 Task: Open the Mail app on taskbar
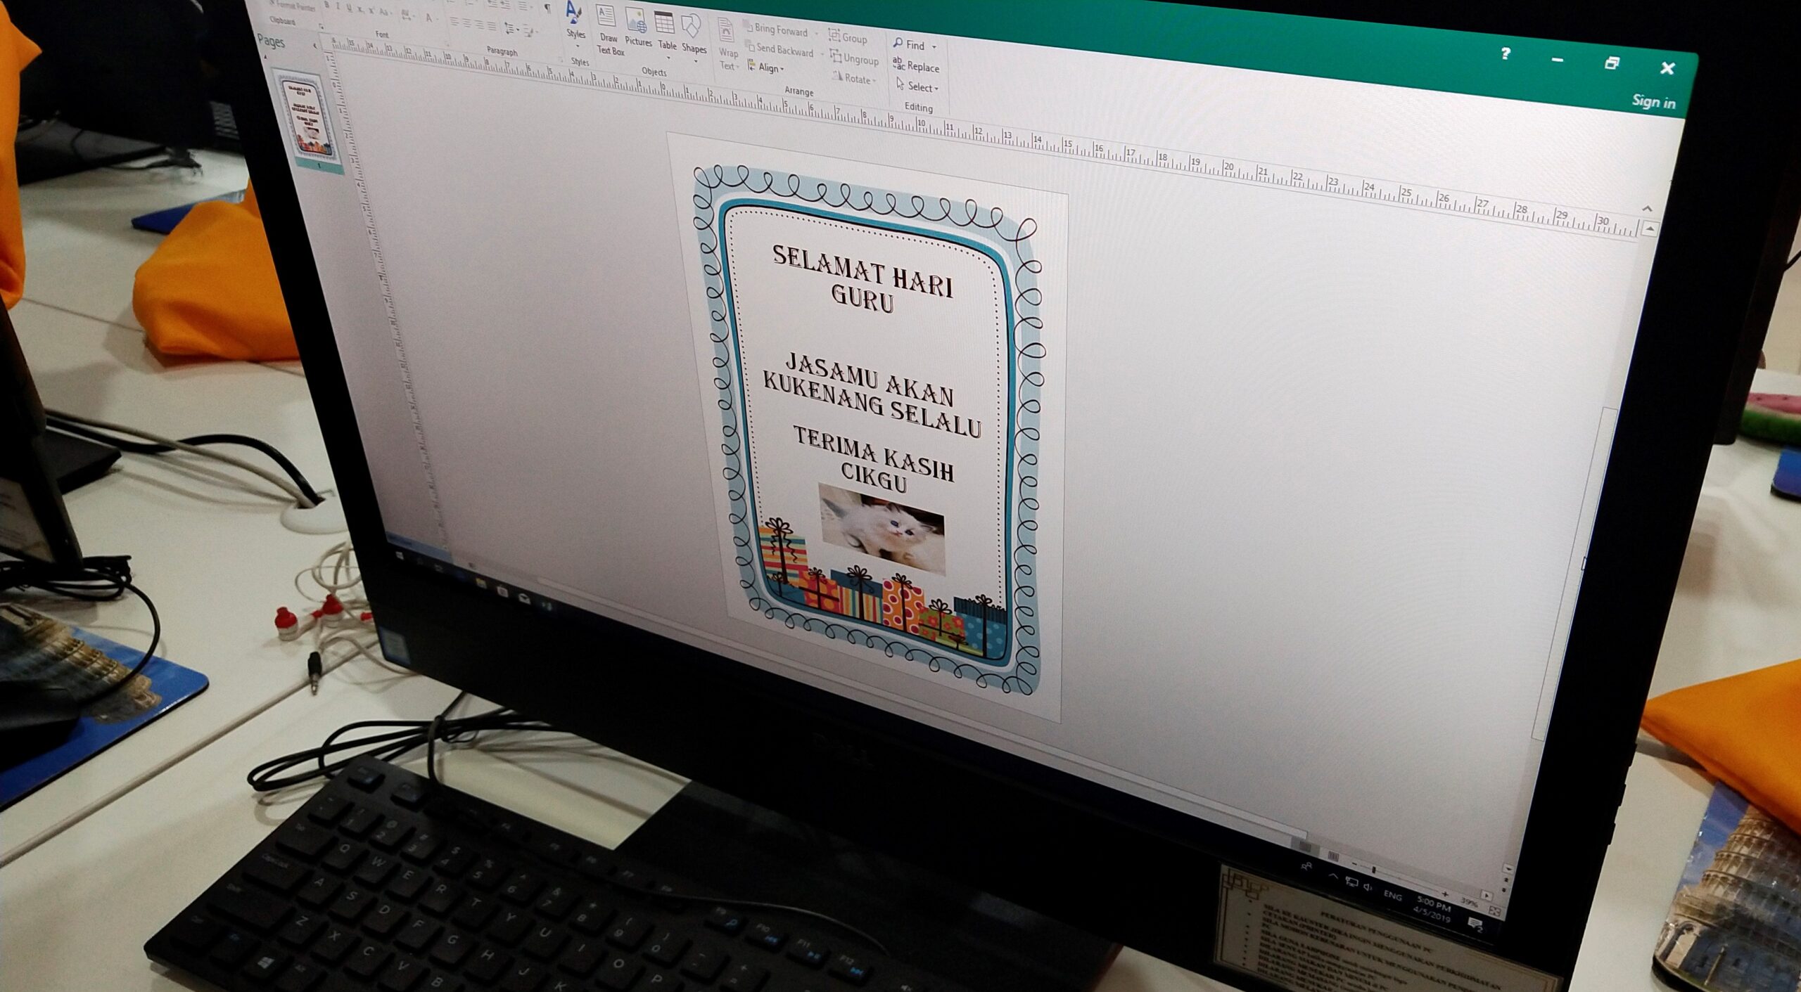(524, 598)
